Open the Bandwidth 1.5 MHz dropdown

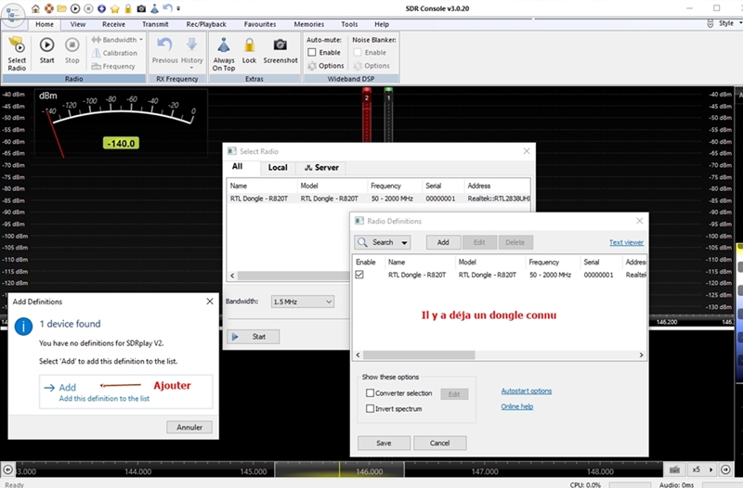[x=303, y=302]
